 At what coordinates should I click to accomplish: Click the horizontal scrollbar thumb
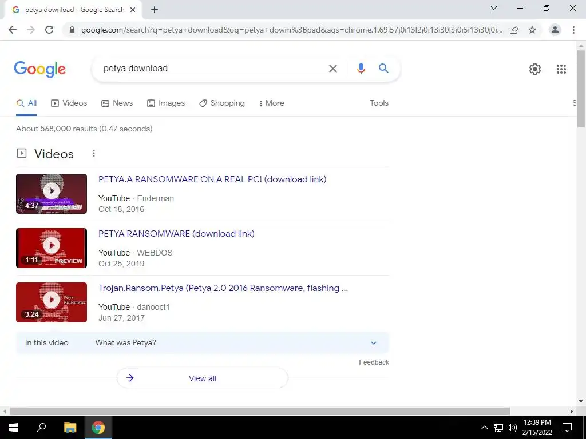pos(260,411)
